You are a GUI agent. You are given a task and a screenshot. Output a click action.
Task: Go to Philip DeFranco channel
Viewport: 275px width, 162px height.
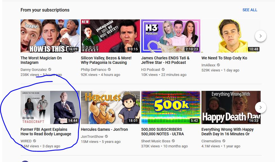94,69
